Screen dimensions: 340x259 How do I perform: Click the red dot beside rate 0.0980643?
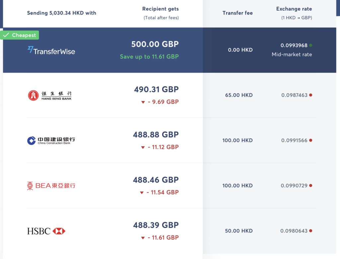click(x=311, y=231)
